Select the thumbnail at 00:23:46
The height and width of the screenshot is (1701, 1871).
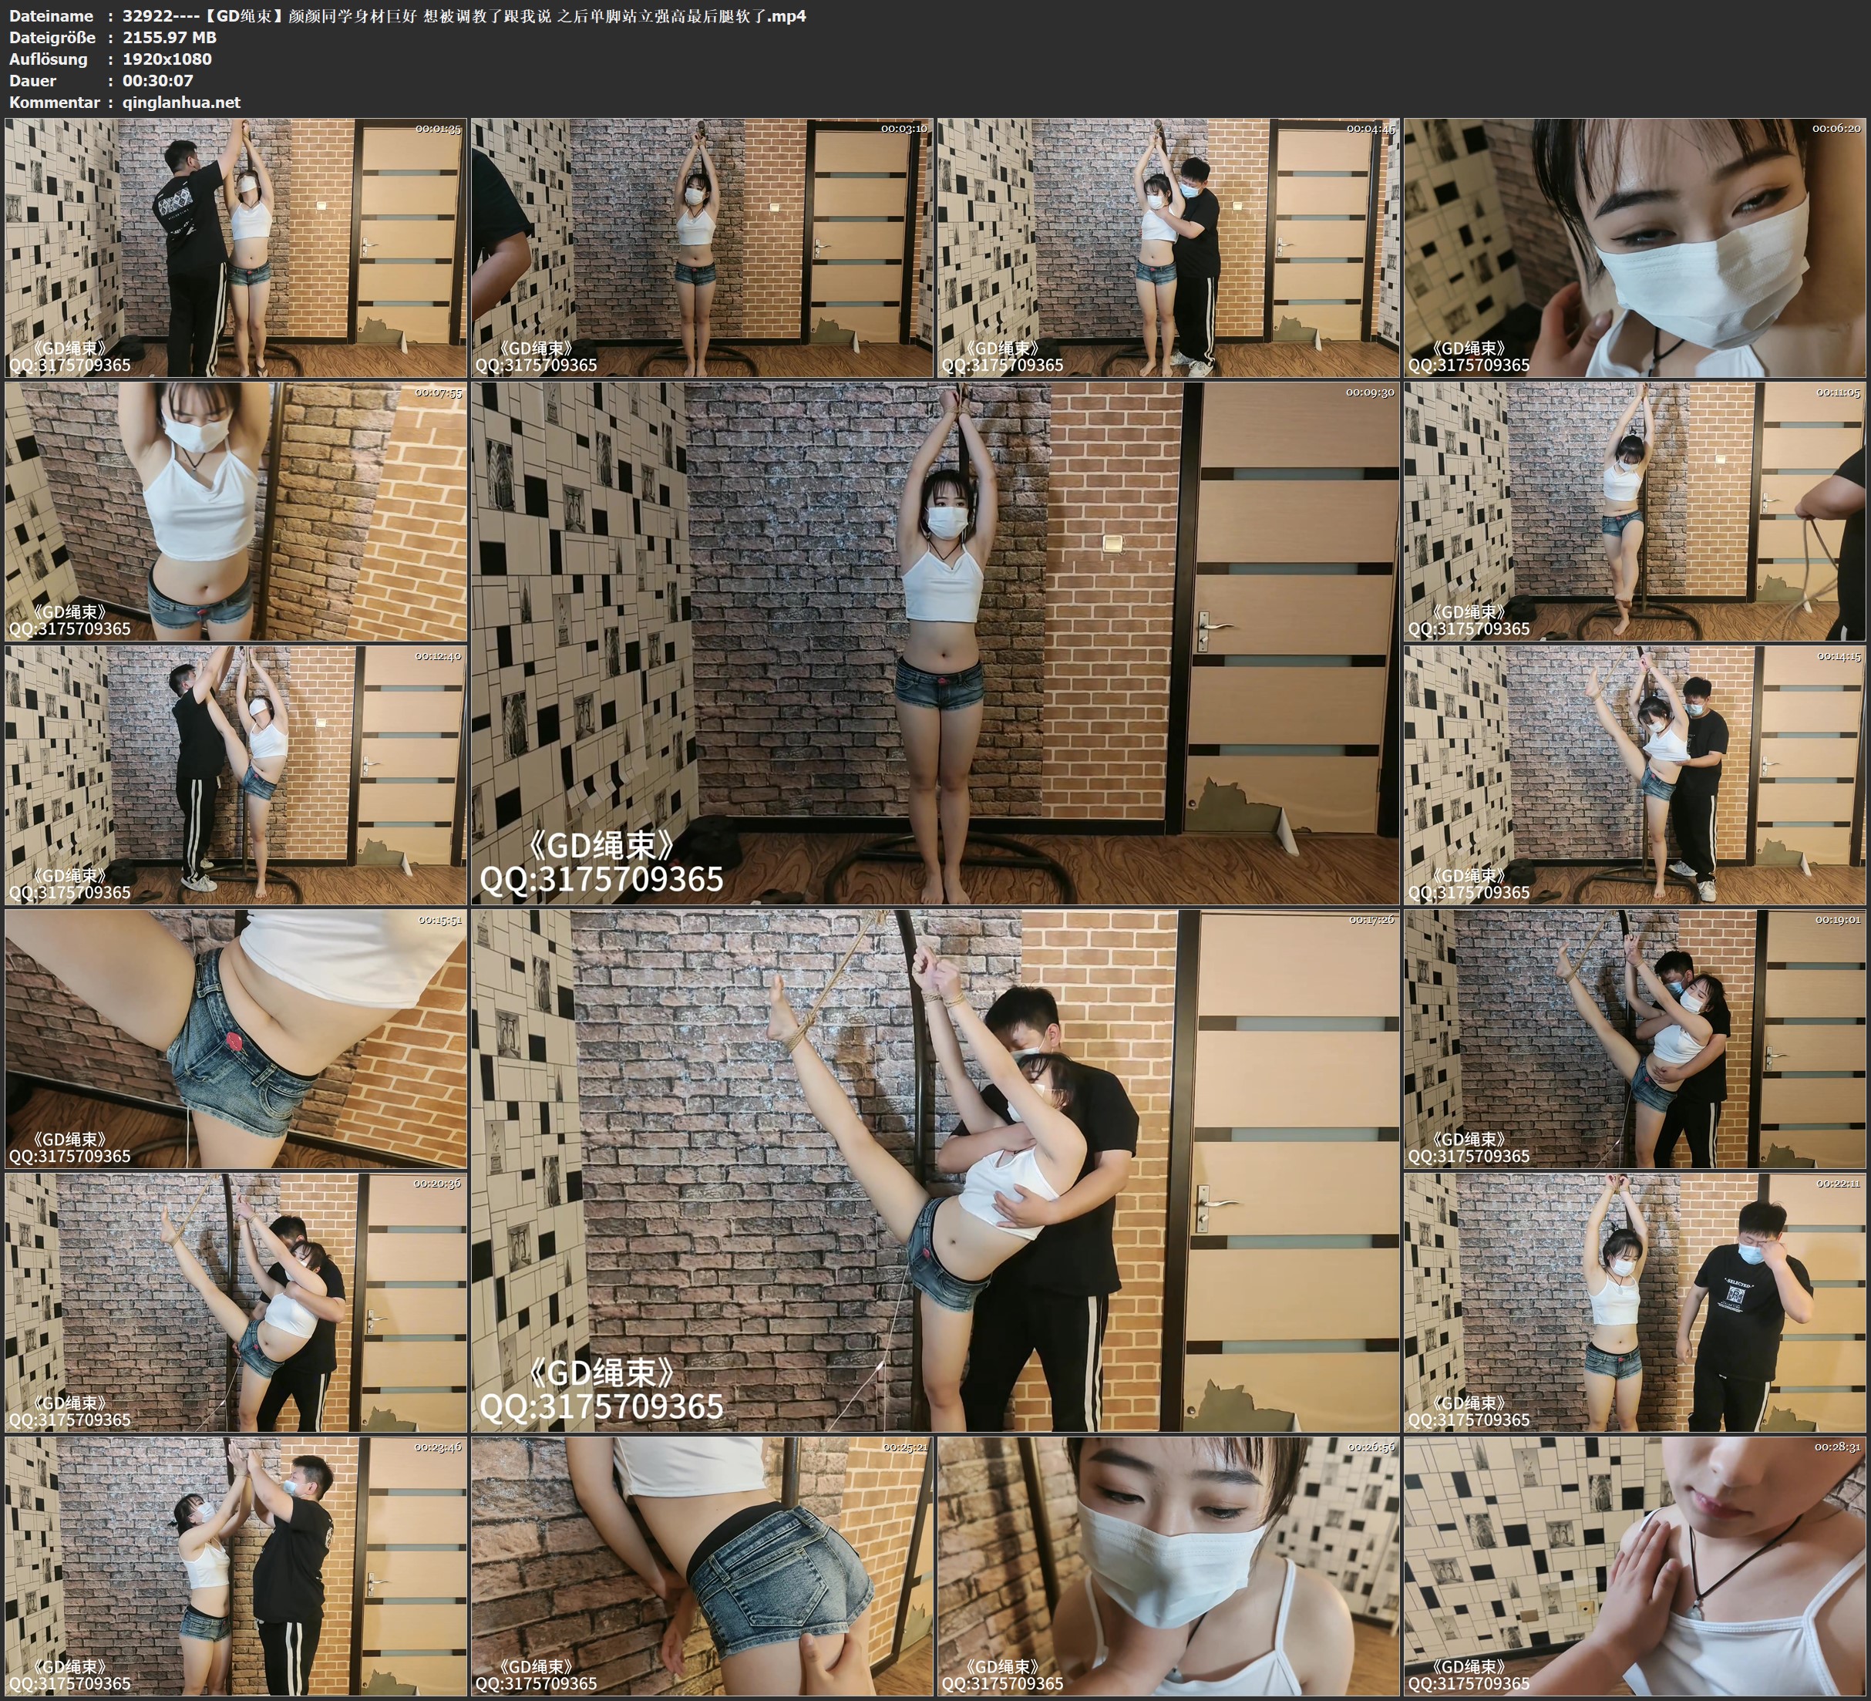tap(236, 1565)
